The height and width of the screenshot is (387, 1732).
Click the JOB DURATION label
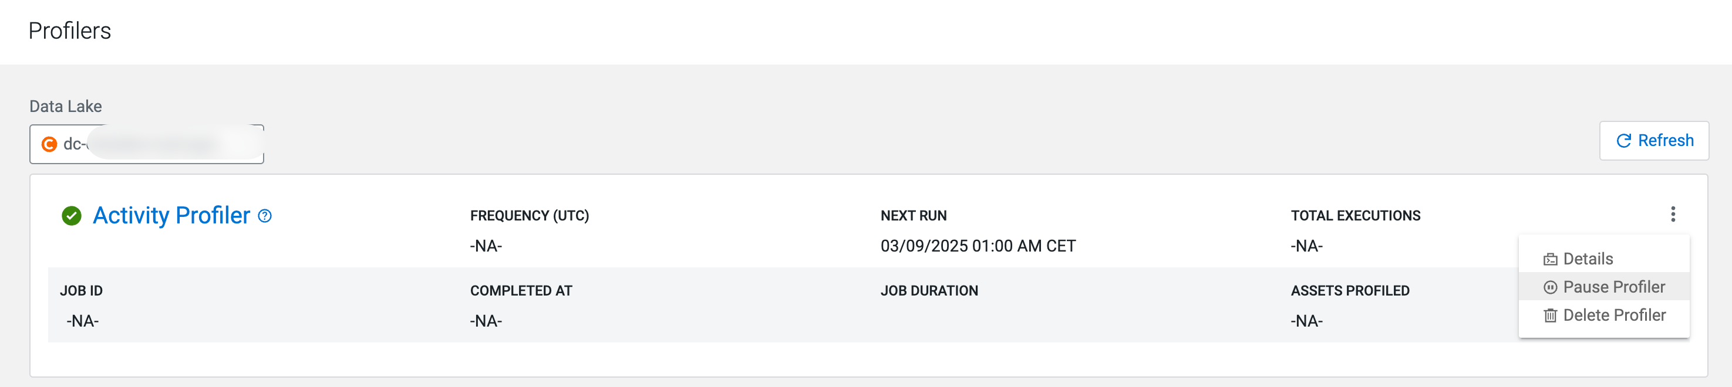pyautogui.click(x=929, y=291)
